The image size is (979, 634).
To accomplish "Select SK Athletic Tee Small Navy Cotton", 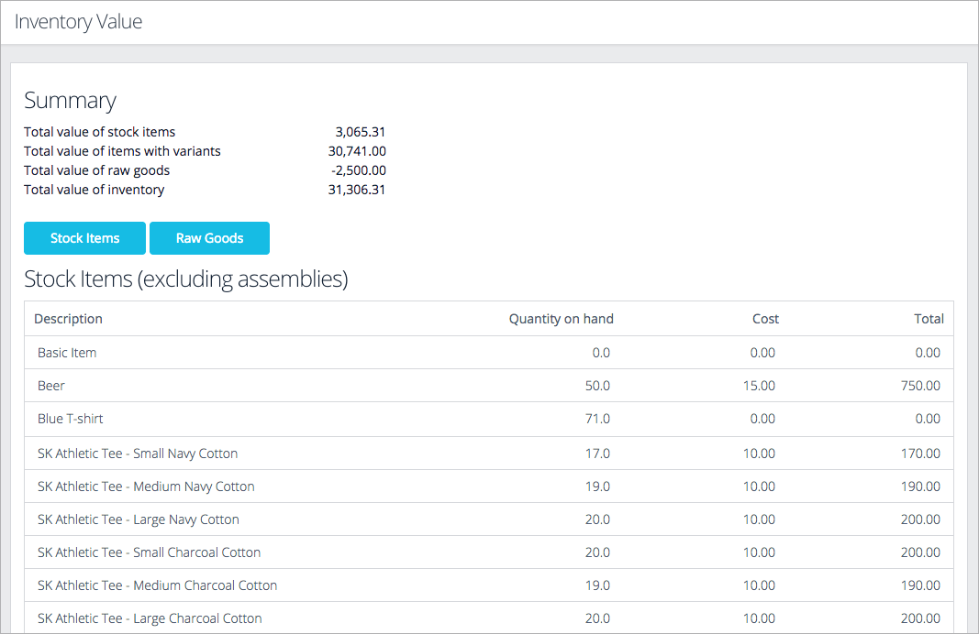I will 138,454.
